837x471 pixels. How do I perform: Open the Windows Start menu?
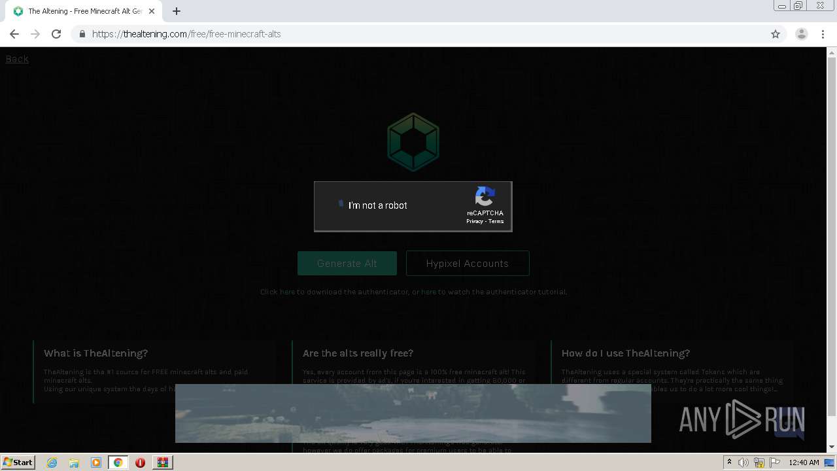(x=18, y=462)
